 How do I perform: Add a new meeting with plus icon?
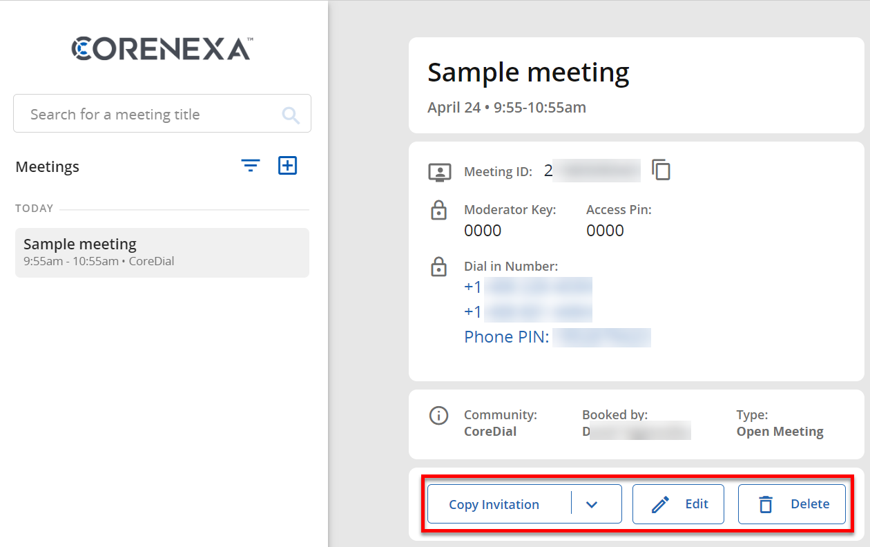click(x=287, y=166)
